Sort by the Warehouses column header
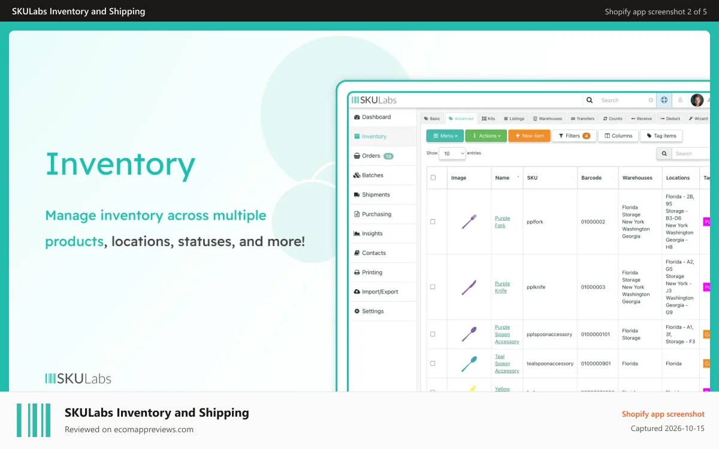 point(640,178)
